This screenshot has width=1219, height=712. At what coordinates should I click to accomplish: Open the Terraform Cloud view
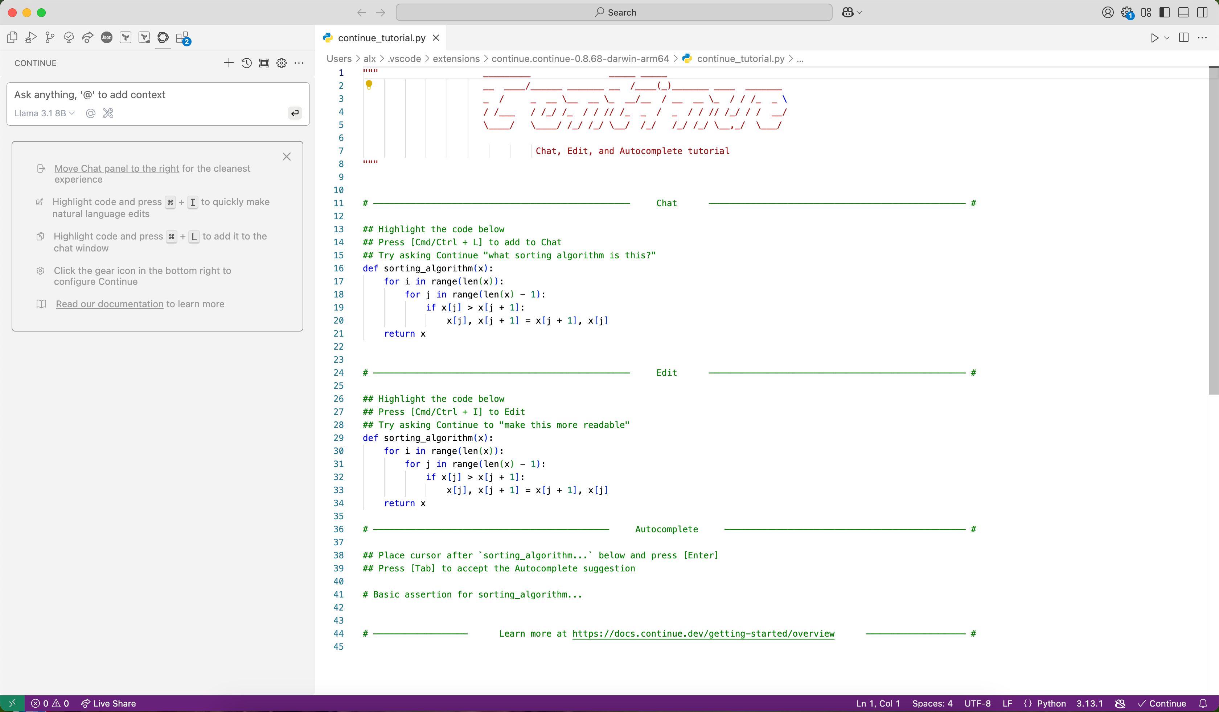144,38
